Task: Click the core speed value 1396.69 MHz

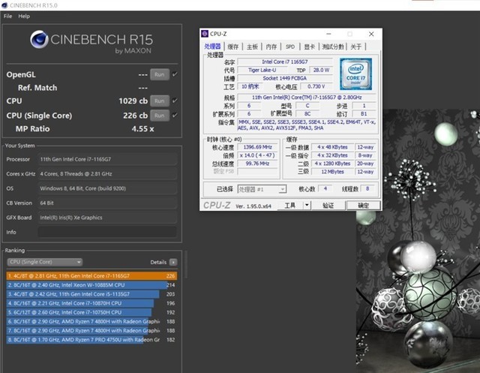Action: pyautogui.click(x=258, y=147)
